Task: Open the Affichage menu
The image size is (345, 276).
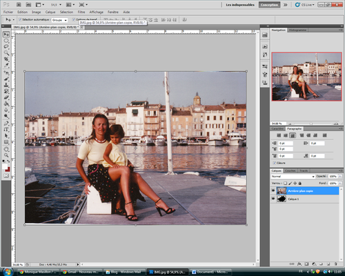Action: [96, 12]
